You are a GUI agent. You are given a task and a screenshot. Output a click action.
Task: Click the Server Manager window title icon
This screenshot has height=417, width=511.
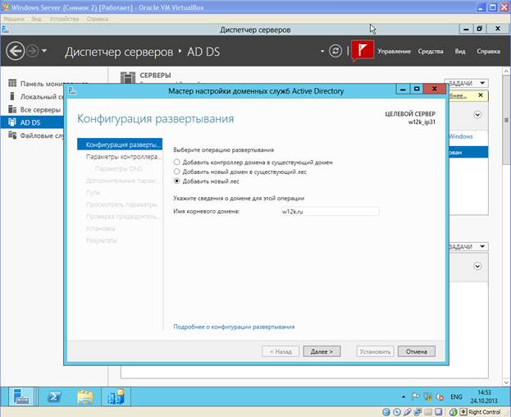pos(5,30)
